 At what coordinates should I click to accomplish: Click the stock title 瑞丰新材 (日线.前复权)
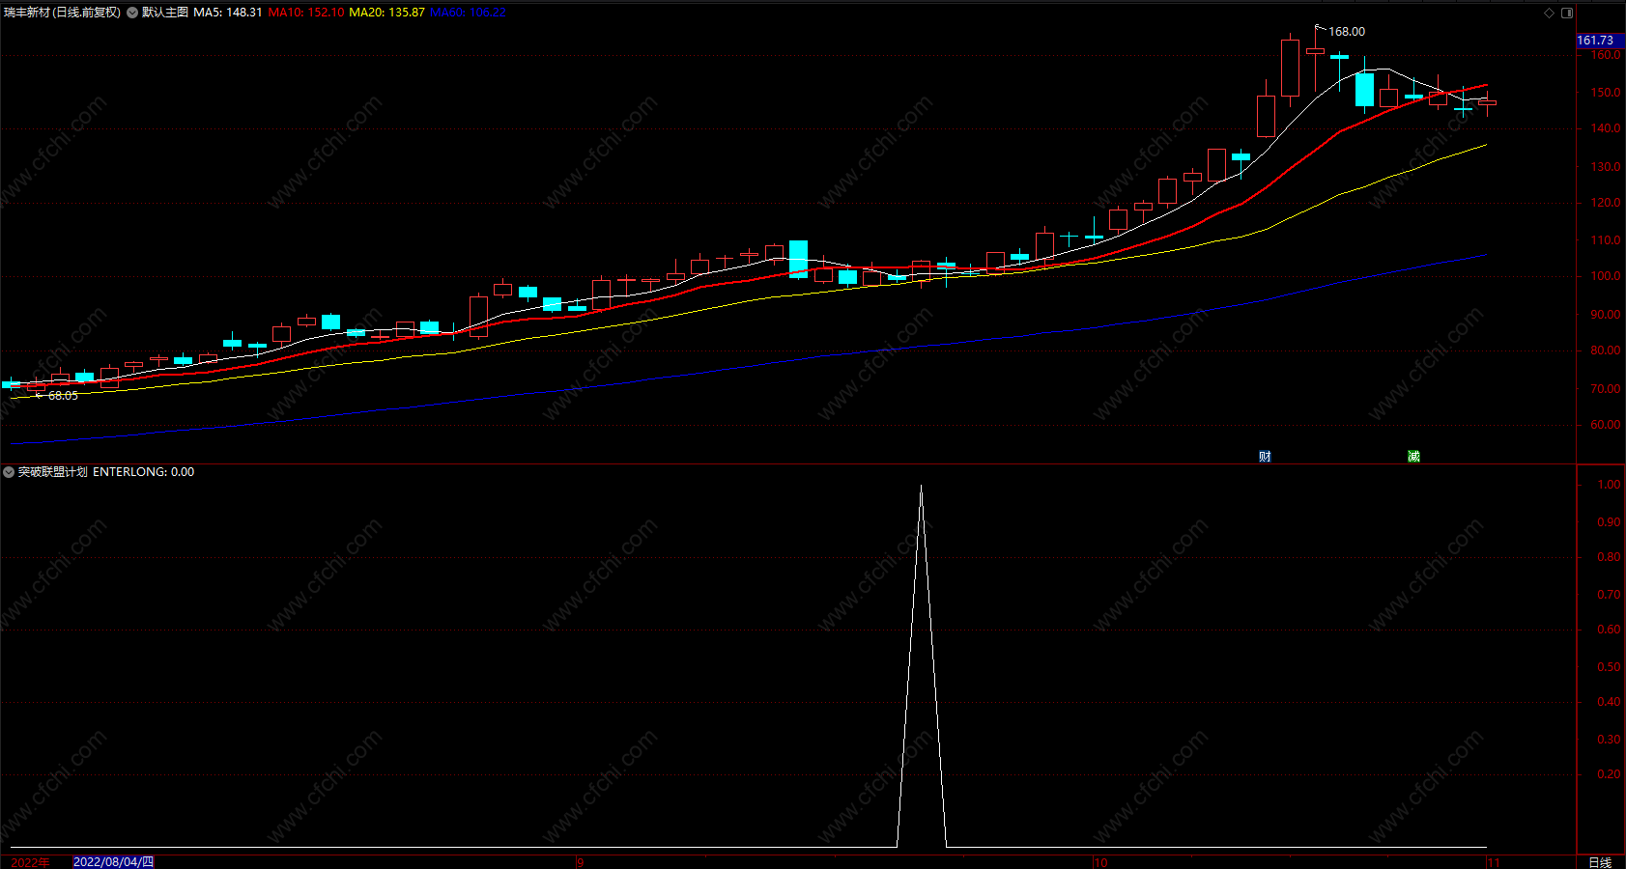pyautogui.click(x=63, y=13)
